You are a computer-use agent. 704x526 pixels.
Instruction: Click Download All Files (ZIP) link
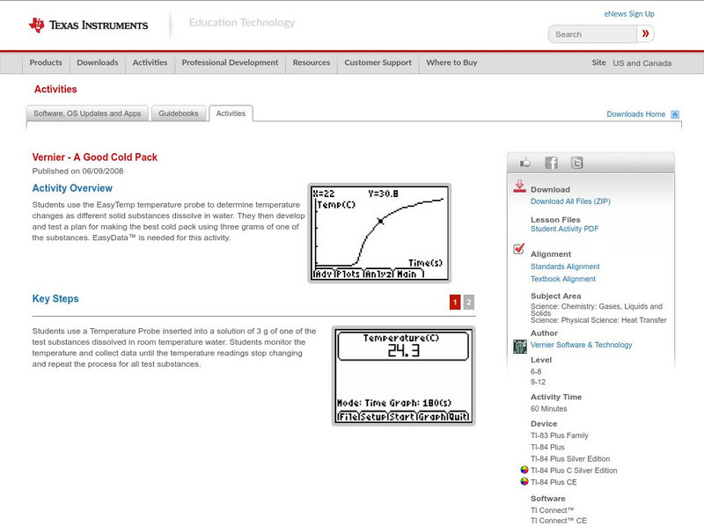tap(570, 201)
